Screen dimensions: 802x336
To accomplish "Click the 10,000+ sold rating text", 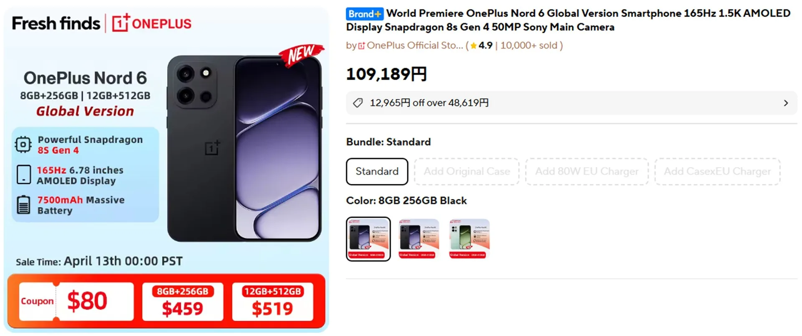I will pos(529,46).
